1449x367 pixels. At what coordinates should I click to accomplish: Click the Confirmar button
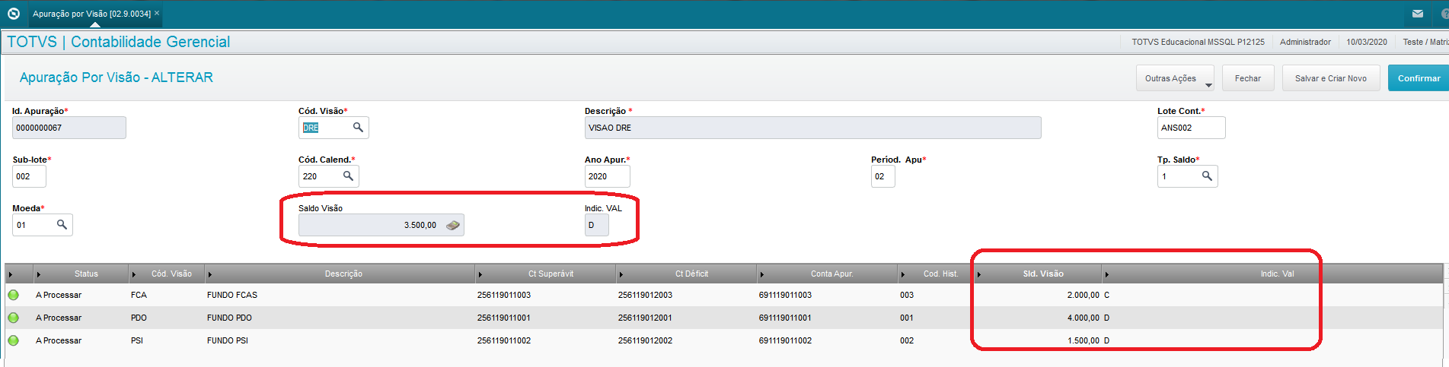[1419, 78]
